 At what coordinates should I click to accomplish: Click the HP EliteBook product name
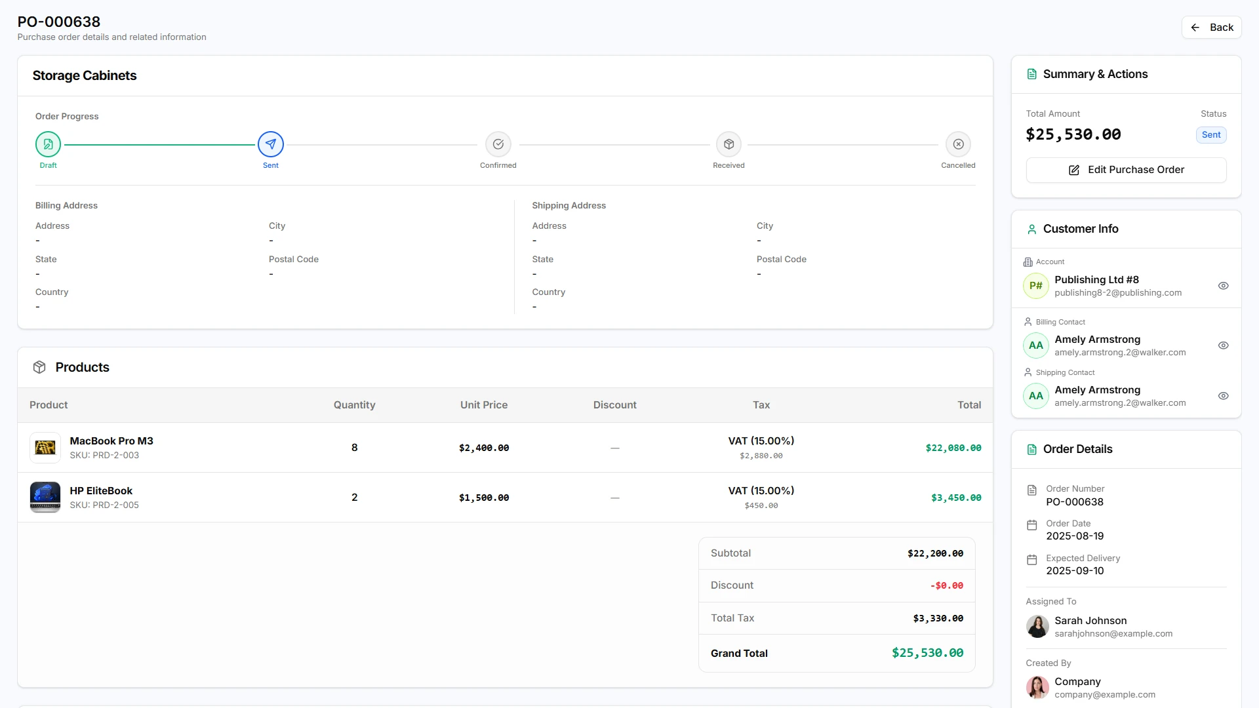(101, 491)
